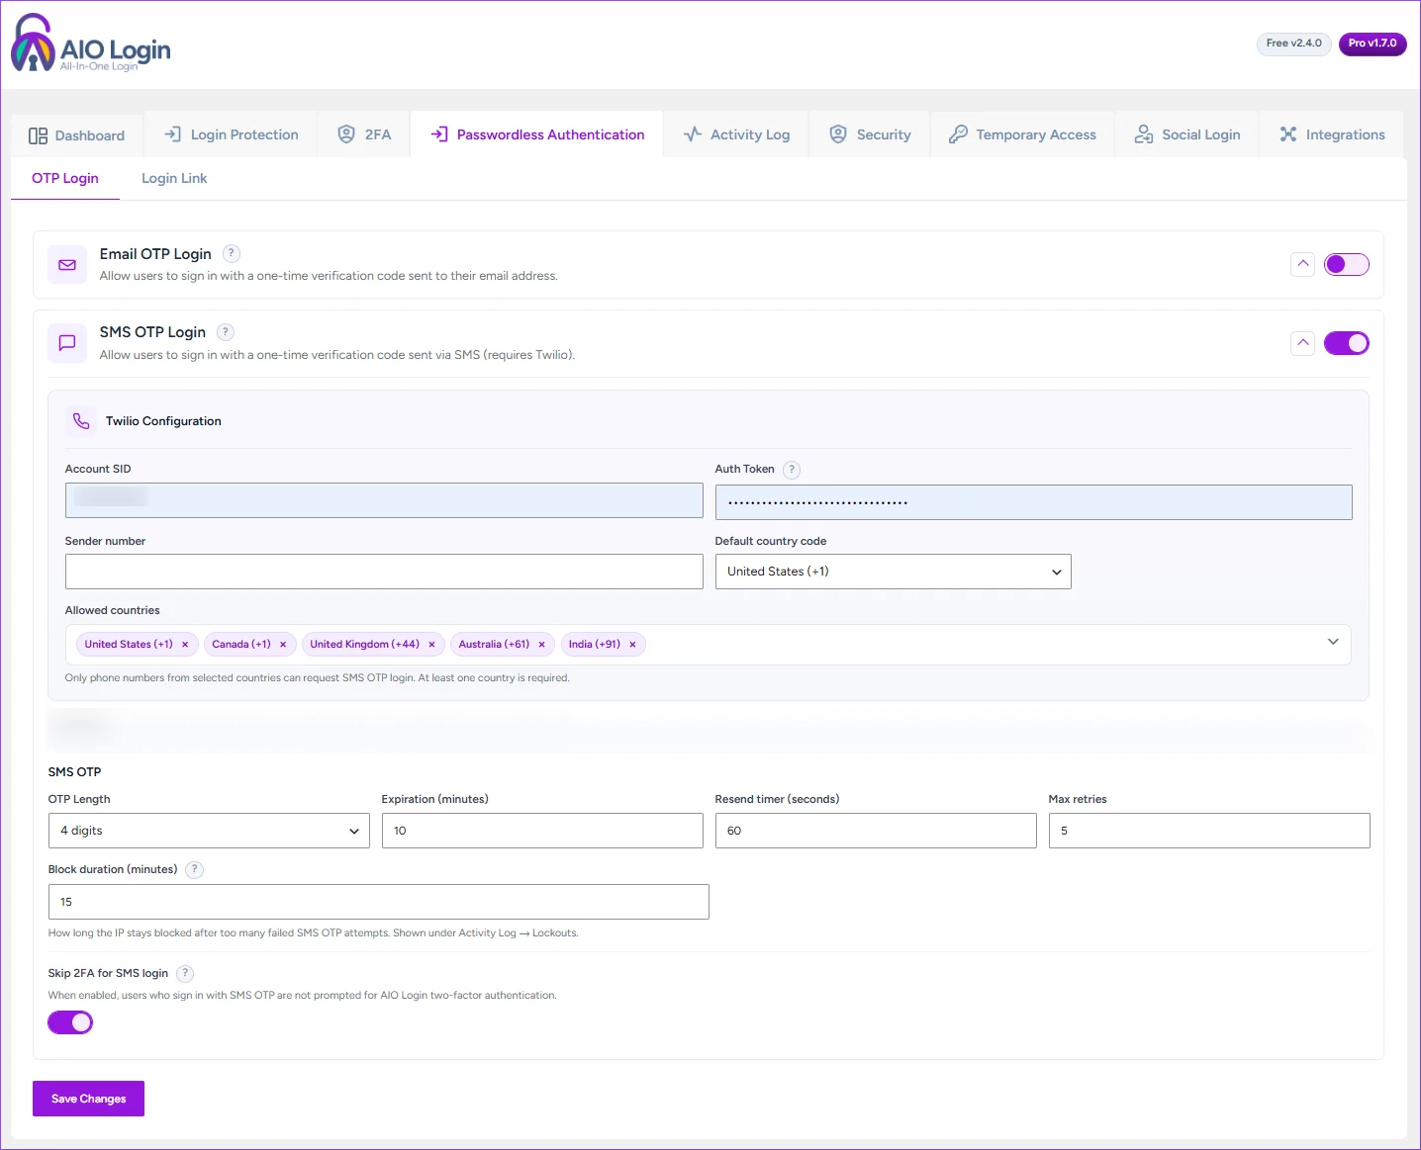Click the Twilio Configuration phone icon
The height and width of the screenshot is (1150, 1421).
pyautogui.click(x=81, y=421)
